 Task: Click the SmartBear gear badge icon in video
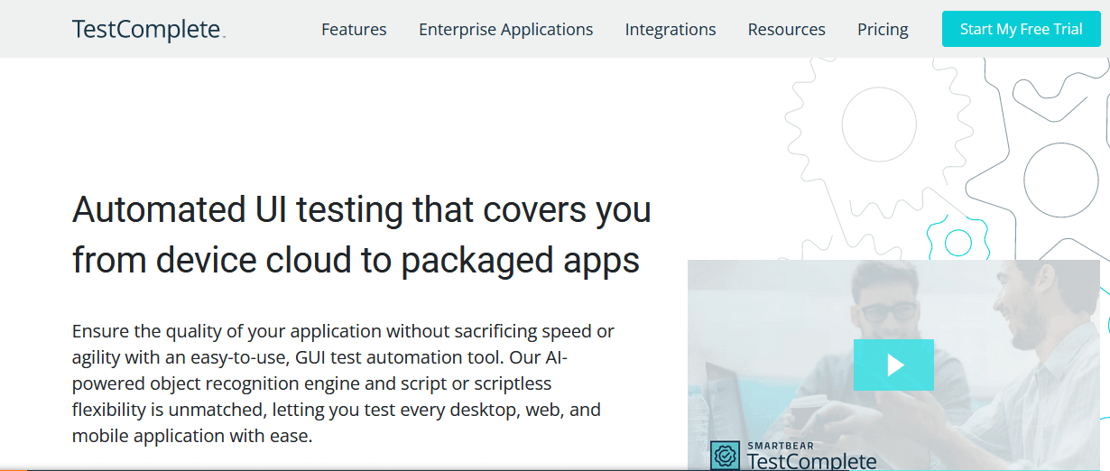click(x=725, y=456)
